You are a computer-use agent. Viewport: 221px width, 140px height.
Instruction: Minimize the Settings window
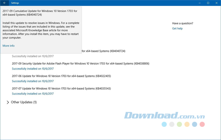tap(200, 3)
